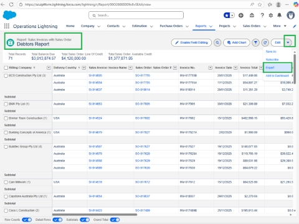The height and width of the screenshot is (224, 299).
Task: Open the Contacts tab
Action: (113, 26)
